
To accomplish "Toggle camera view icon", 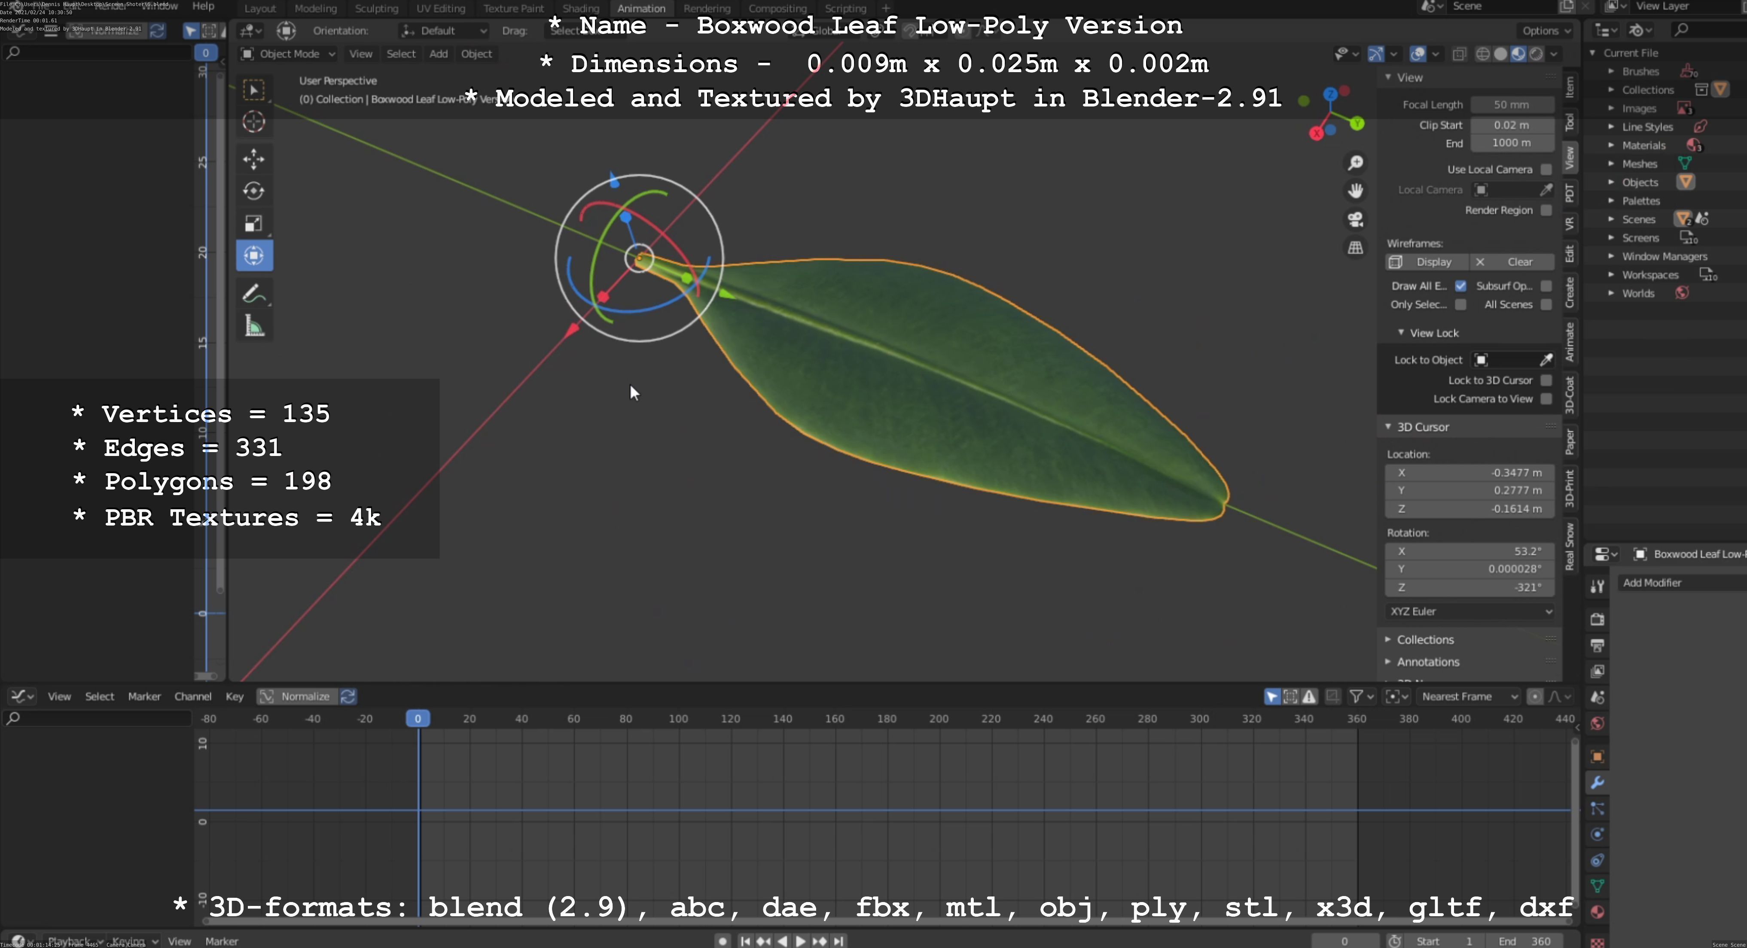I will pos(1356,219).
